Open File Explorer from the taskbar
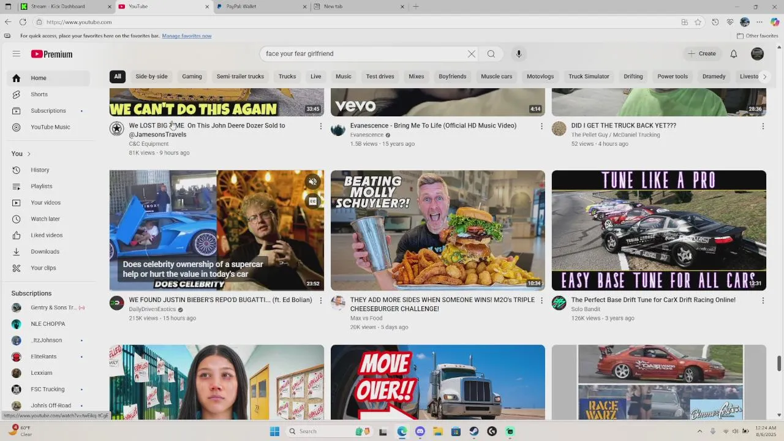The image size is (784, 441). [x=438, y=432]
